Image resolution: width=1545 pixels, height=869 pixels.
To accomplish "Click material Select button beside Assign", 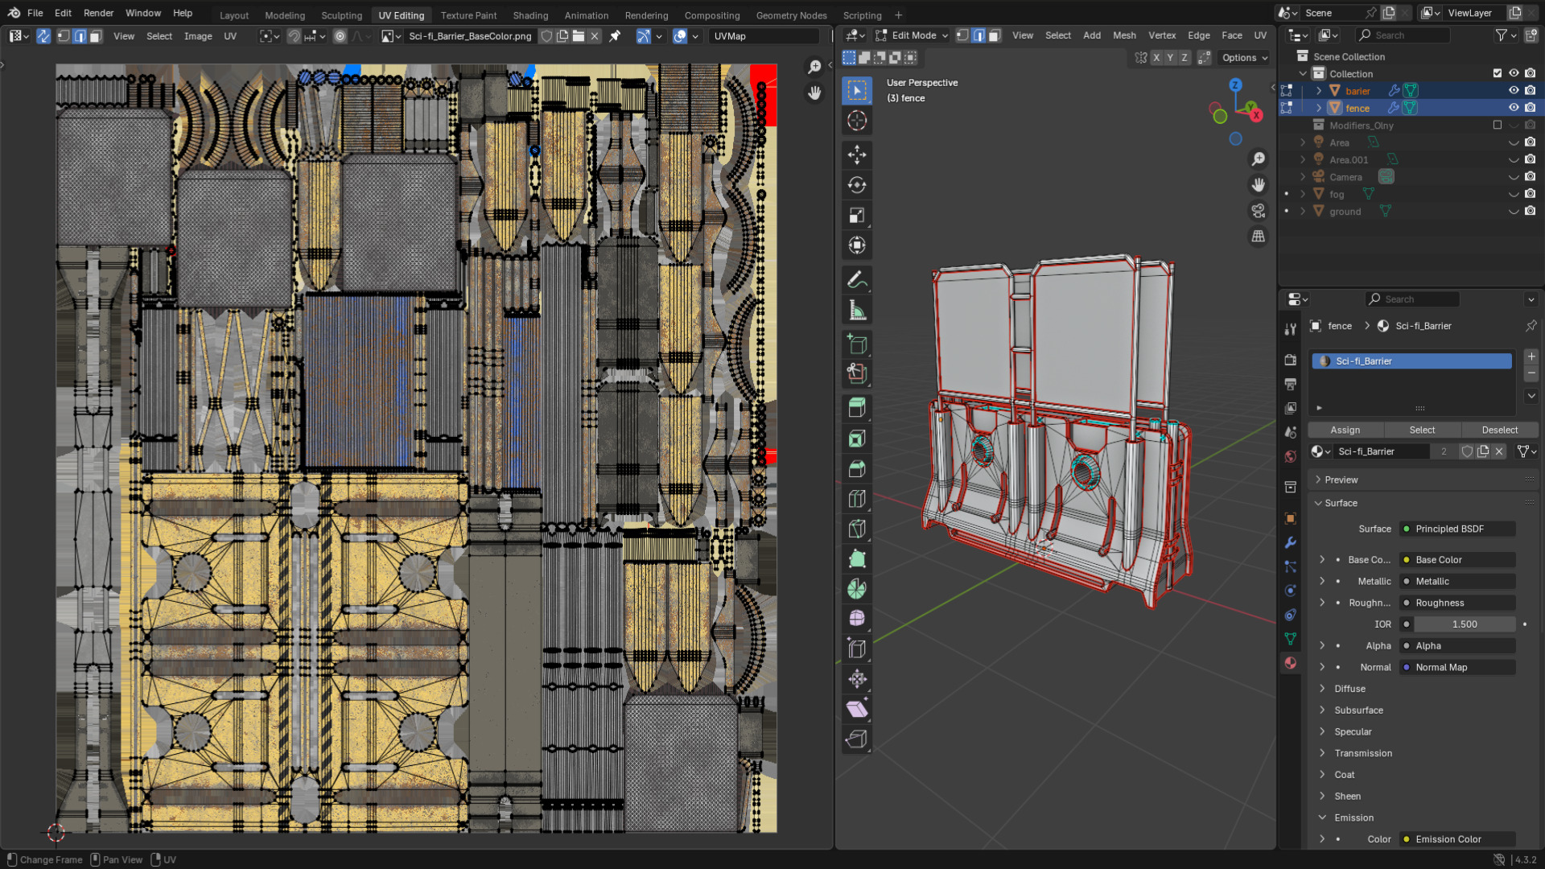I will (x=1422, y=430).
